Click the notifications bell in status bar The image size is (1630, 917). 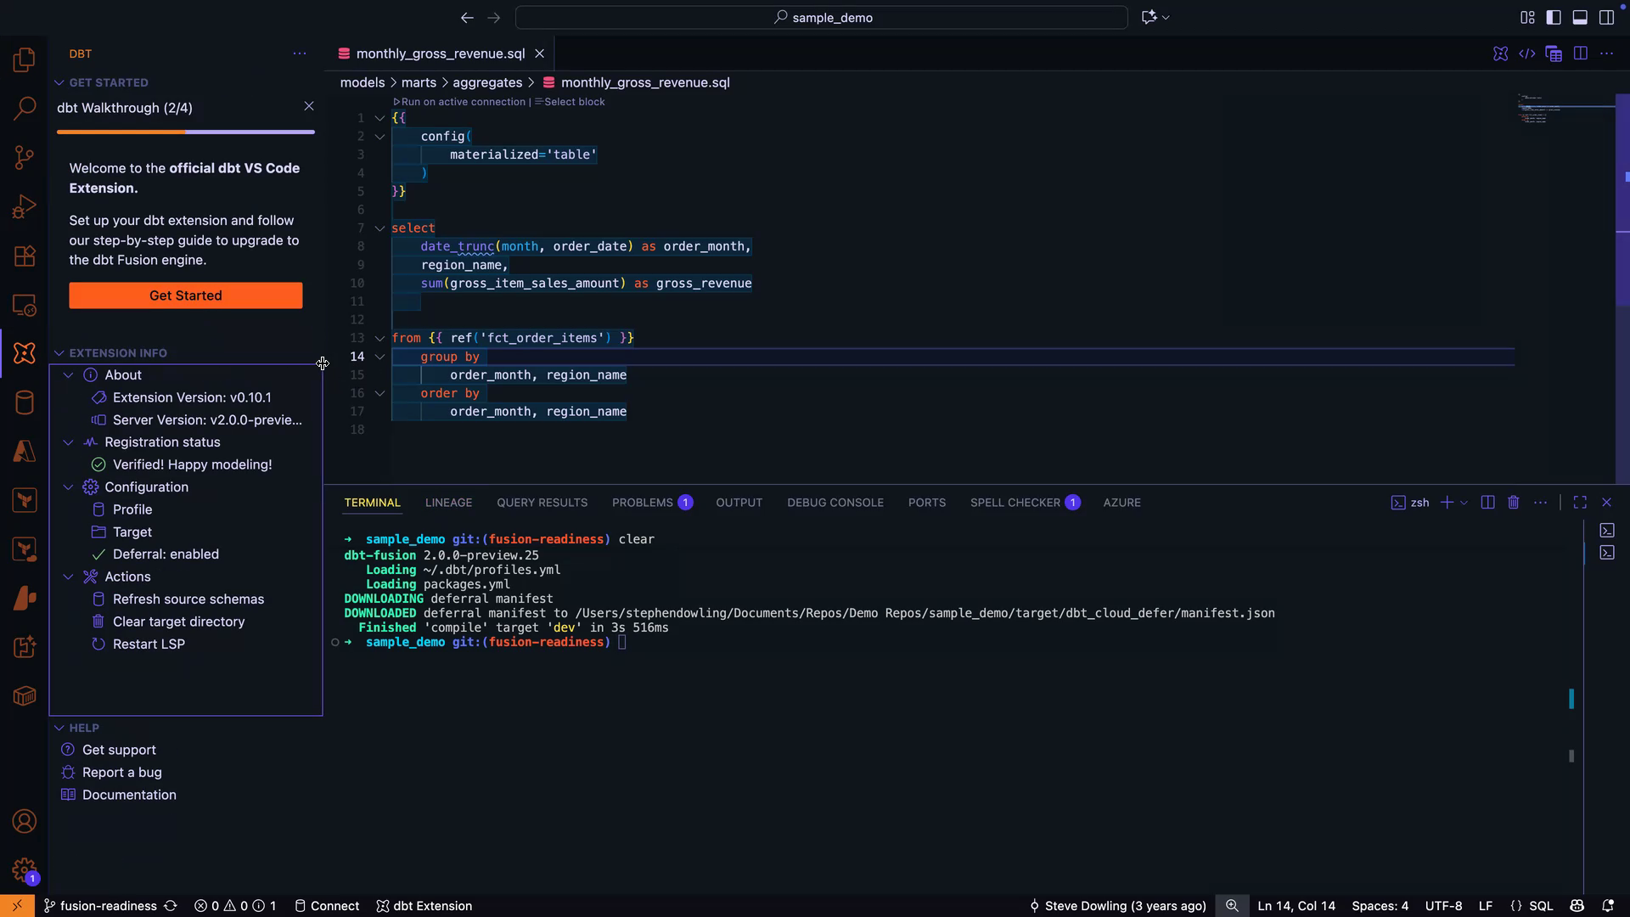(x=1607, y=906)
